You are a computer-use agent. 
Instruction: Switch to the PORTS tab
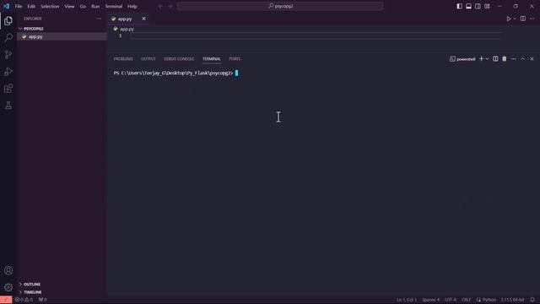pos(235,59)
